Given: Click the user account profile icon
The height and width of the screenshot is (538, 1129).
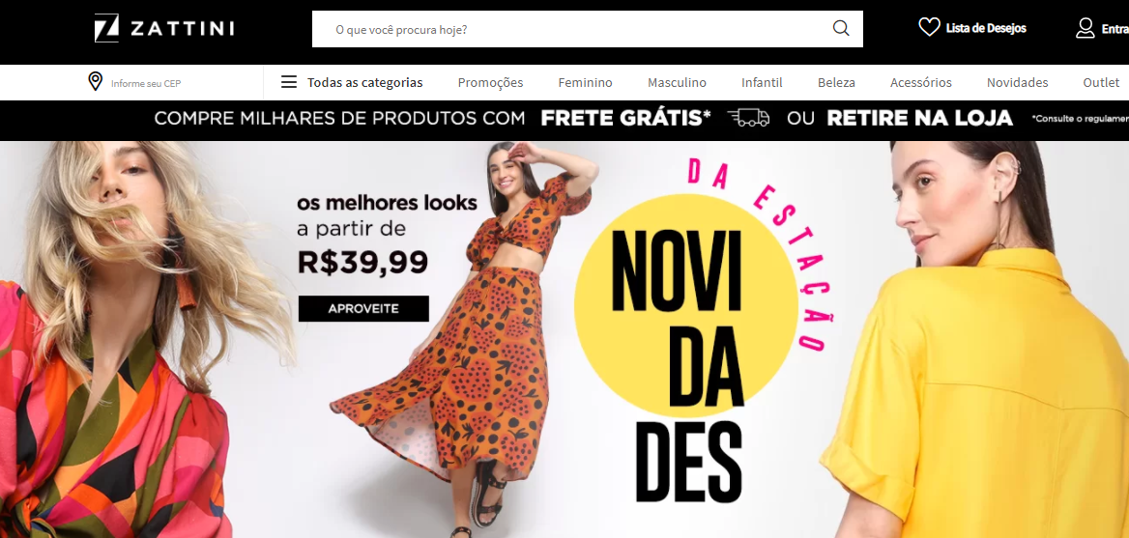Looking at the screenshot, I should (x=1086, y=28).
